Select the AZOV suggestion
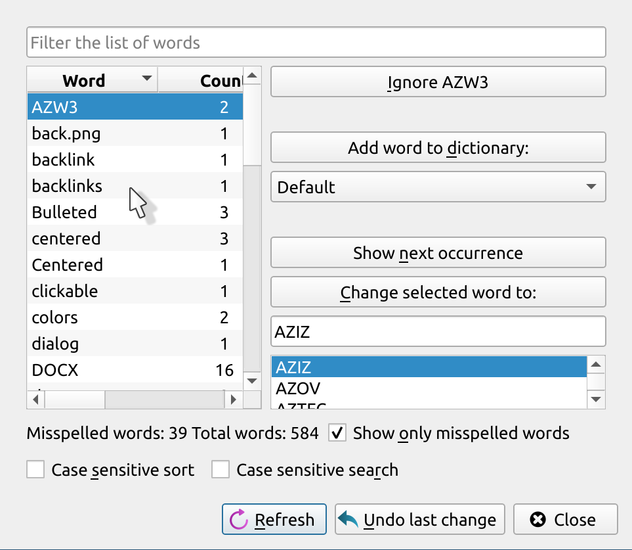 click(298, 388)
